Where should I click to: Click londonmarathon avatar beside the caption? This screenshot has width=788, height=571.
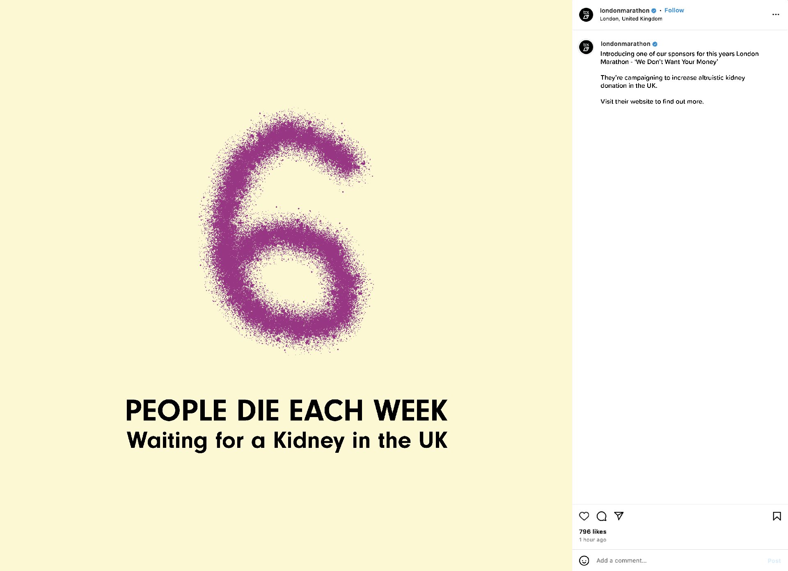click(586, 47)
